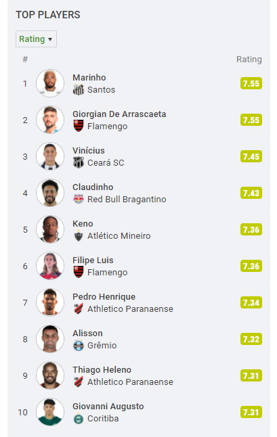Click the Atlético Mineiro crest icon
Viewport: 277px width, 437px height.
[x=79, y=236]
